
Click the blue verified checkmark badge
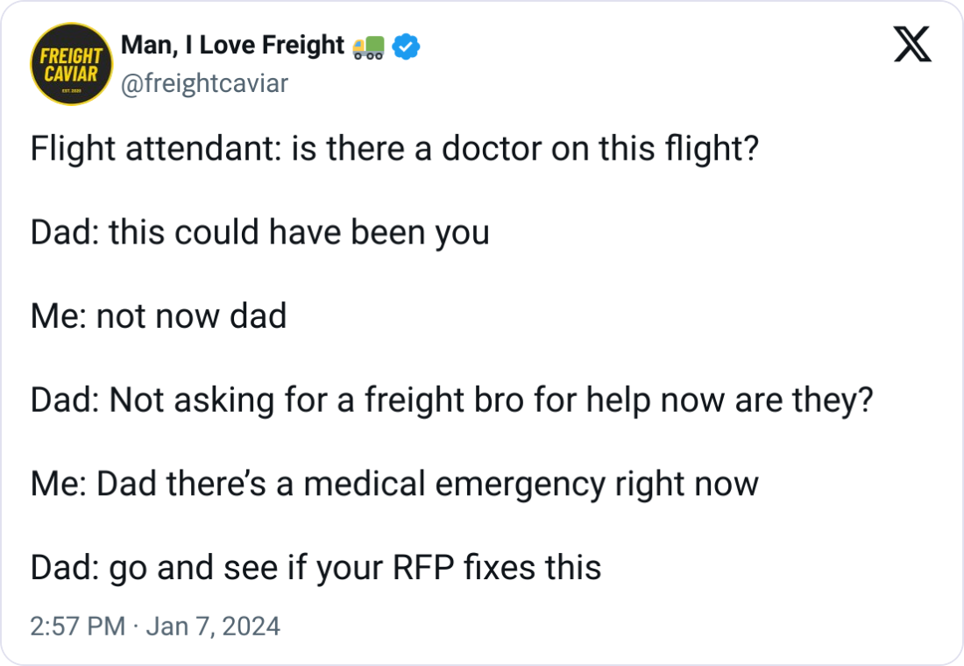pos(406,46)
